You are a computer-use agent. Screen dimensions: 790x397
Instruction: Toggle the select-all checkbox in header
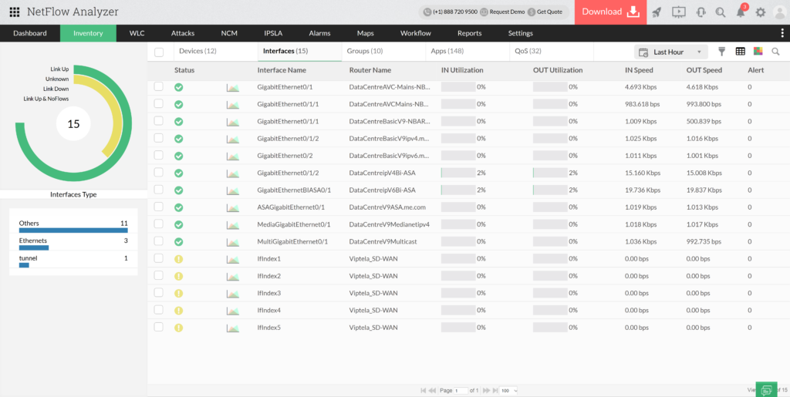159,52
